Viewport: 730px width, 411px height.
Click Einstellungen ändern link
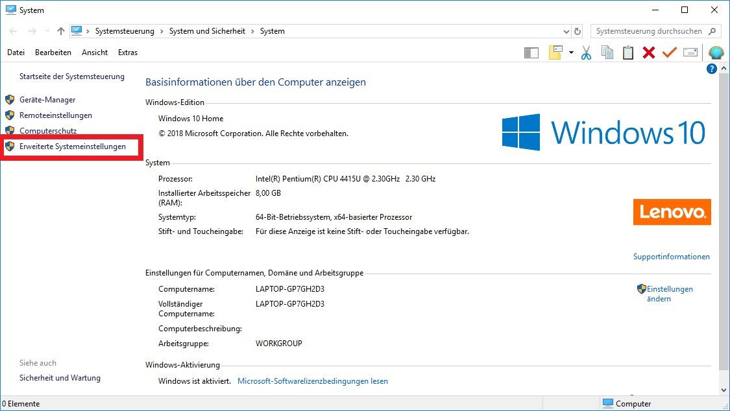pyautogui.click(x=670, y=294)
